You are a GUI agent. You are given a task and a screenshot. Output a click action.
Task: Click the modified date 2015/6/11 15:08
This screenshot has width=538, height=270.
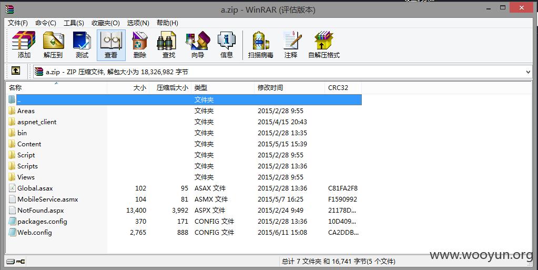[x=282, y=233]
